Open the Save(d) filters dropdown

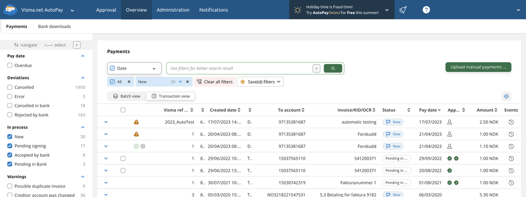tap(260, 81)
